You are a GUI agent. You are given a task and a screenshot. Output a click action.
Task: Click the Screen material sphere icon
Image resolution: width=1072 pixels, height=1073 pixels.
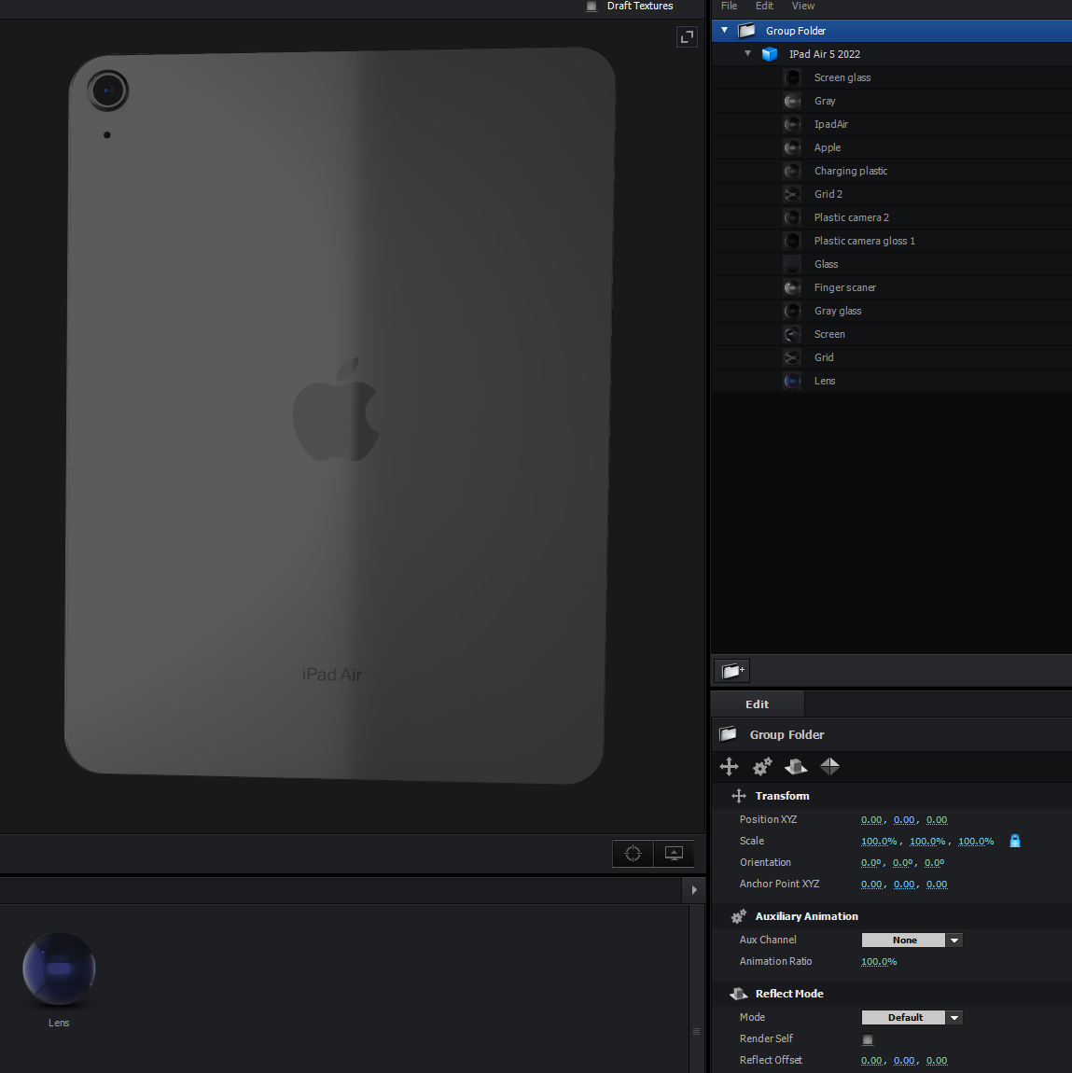pos(792,334)
